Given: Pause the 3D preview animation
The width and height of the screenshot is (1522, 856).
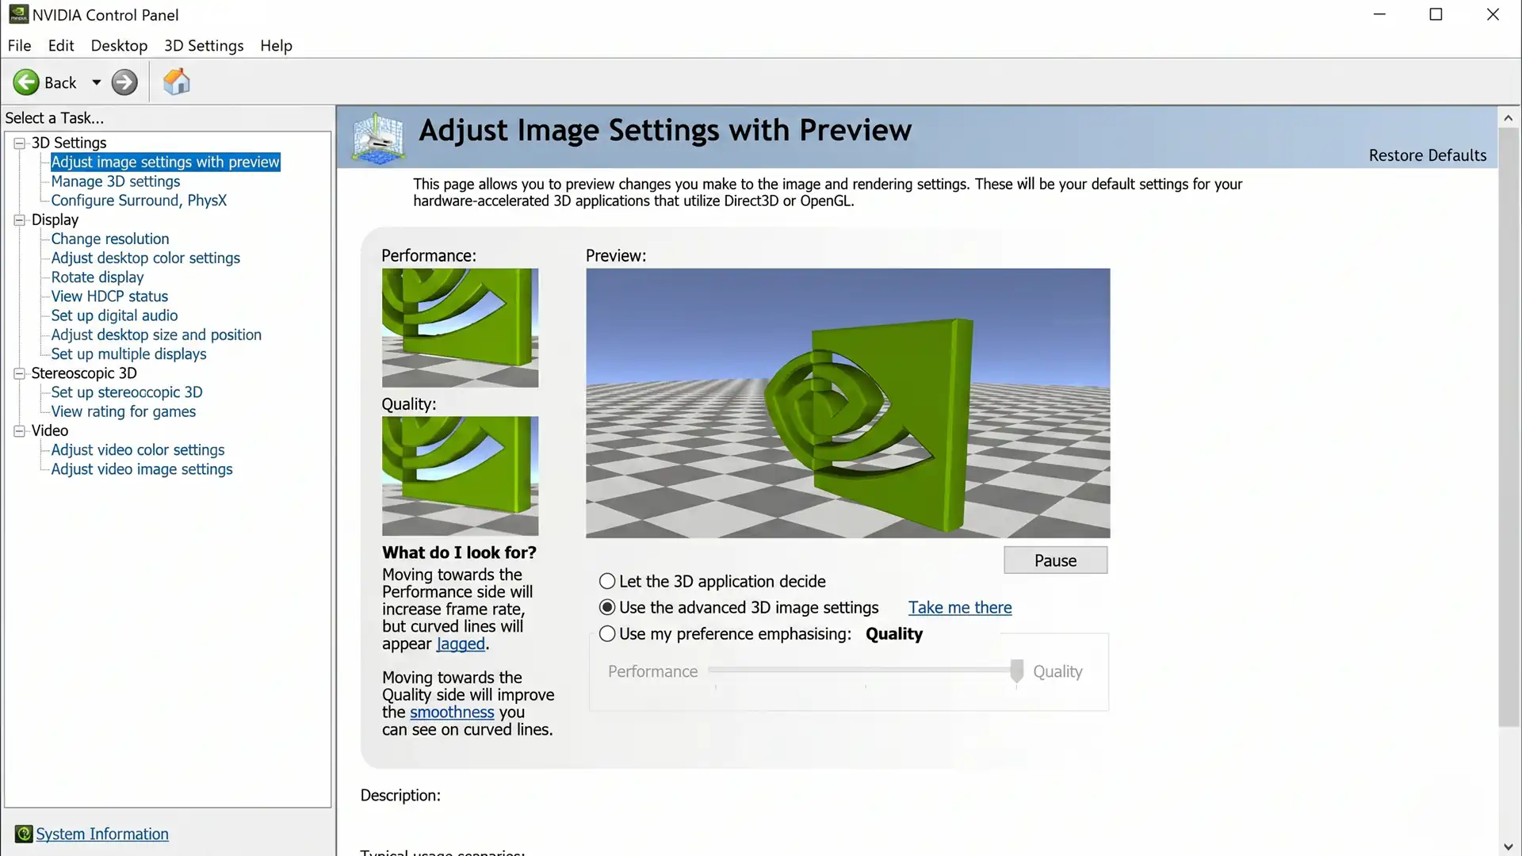Looking at the screenshot, I should click(1055, 560).
